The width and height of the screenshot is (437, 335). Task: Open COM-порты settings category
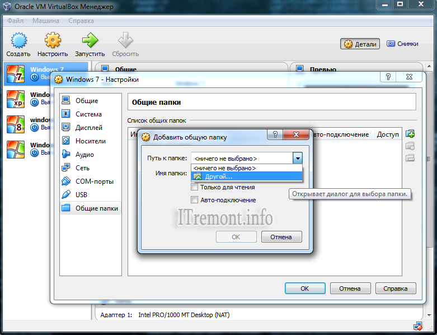click(x=91, y=182)
